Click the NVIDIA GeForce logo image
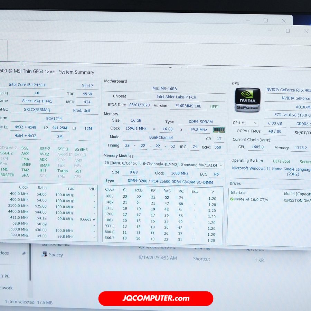 tap(247, 100)
